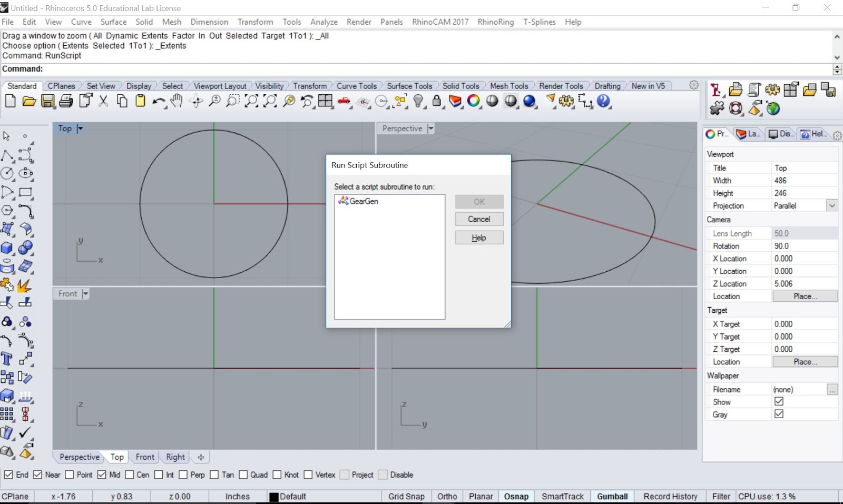Click the Rectangular Array tool icon
The width and height of the screenshot is (843, 504).
7,414
